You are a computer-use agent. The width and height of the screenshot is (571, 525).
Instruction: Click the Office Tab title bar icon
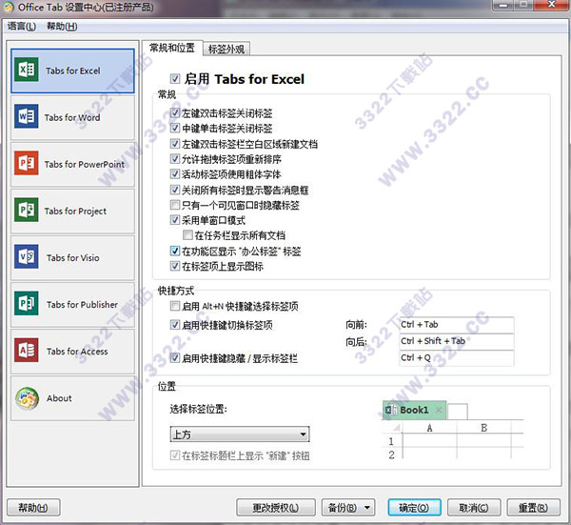coord(8,7)
